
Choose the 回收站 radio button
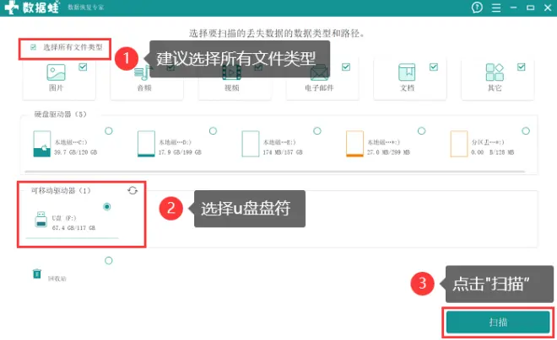pyautogui.click(x=108, y=261)
